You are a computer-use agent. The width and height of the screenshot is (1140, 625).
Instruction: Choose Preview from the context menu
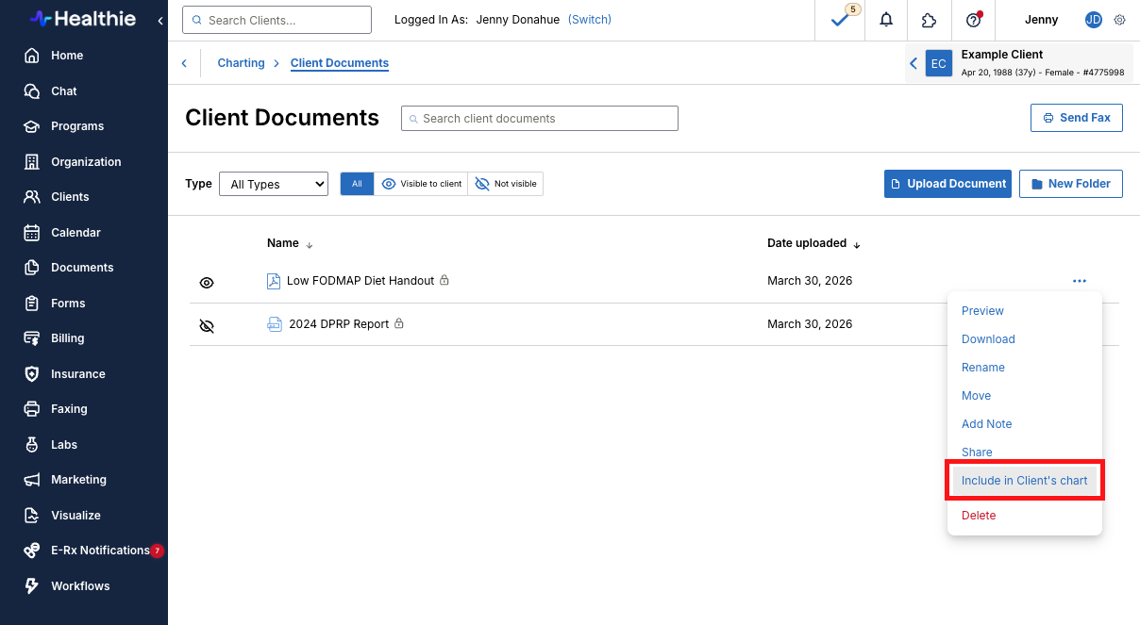coord(982,311)
